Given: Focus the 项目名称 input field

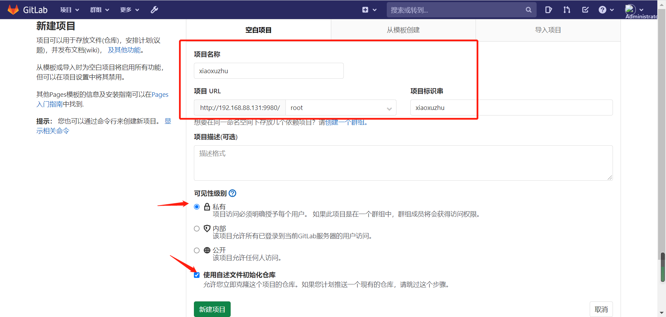Looking at the screenshot, I should point(269,71).
